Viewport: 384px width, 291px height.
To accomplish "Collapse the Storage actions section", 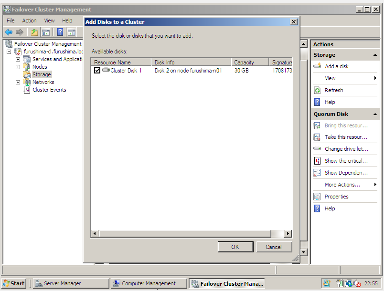I will tap(375, 55).
